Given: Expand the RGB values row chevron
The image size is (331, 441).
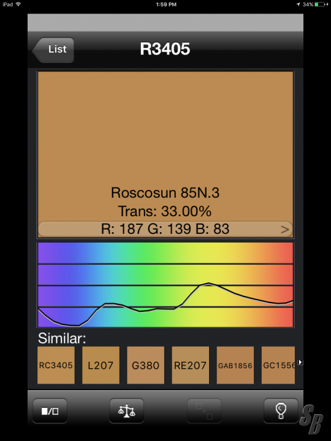Looking at the screenshot, I should click(x=285, y=230).
